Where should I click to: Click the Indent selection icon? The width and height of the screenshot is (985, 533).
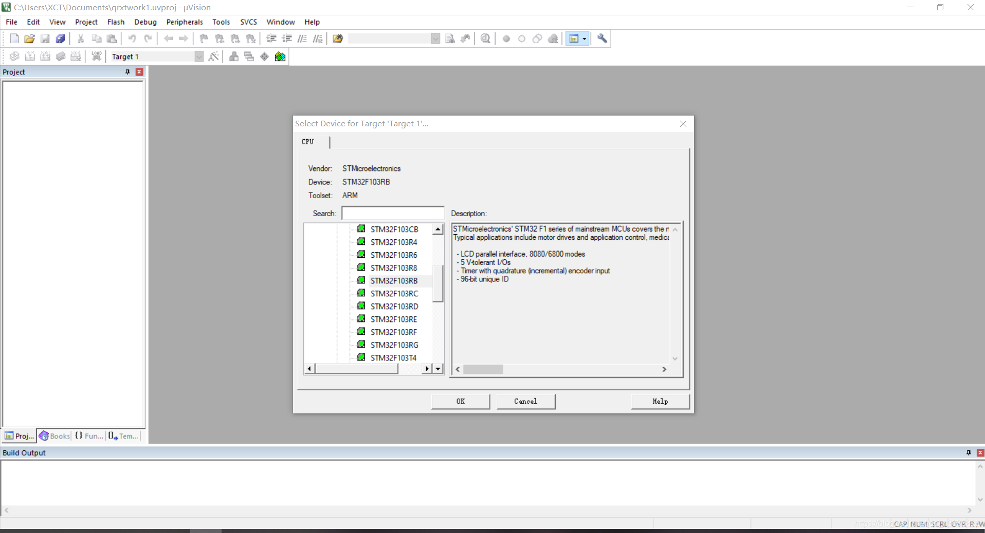click(x=271, y=39)
